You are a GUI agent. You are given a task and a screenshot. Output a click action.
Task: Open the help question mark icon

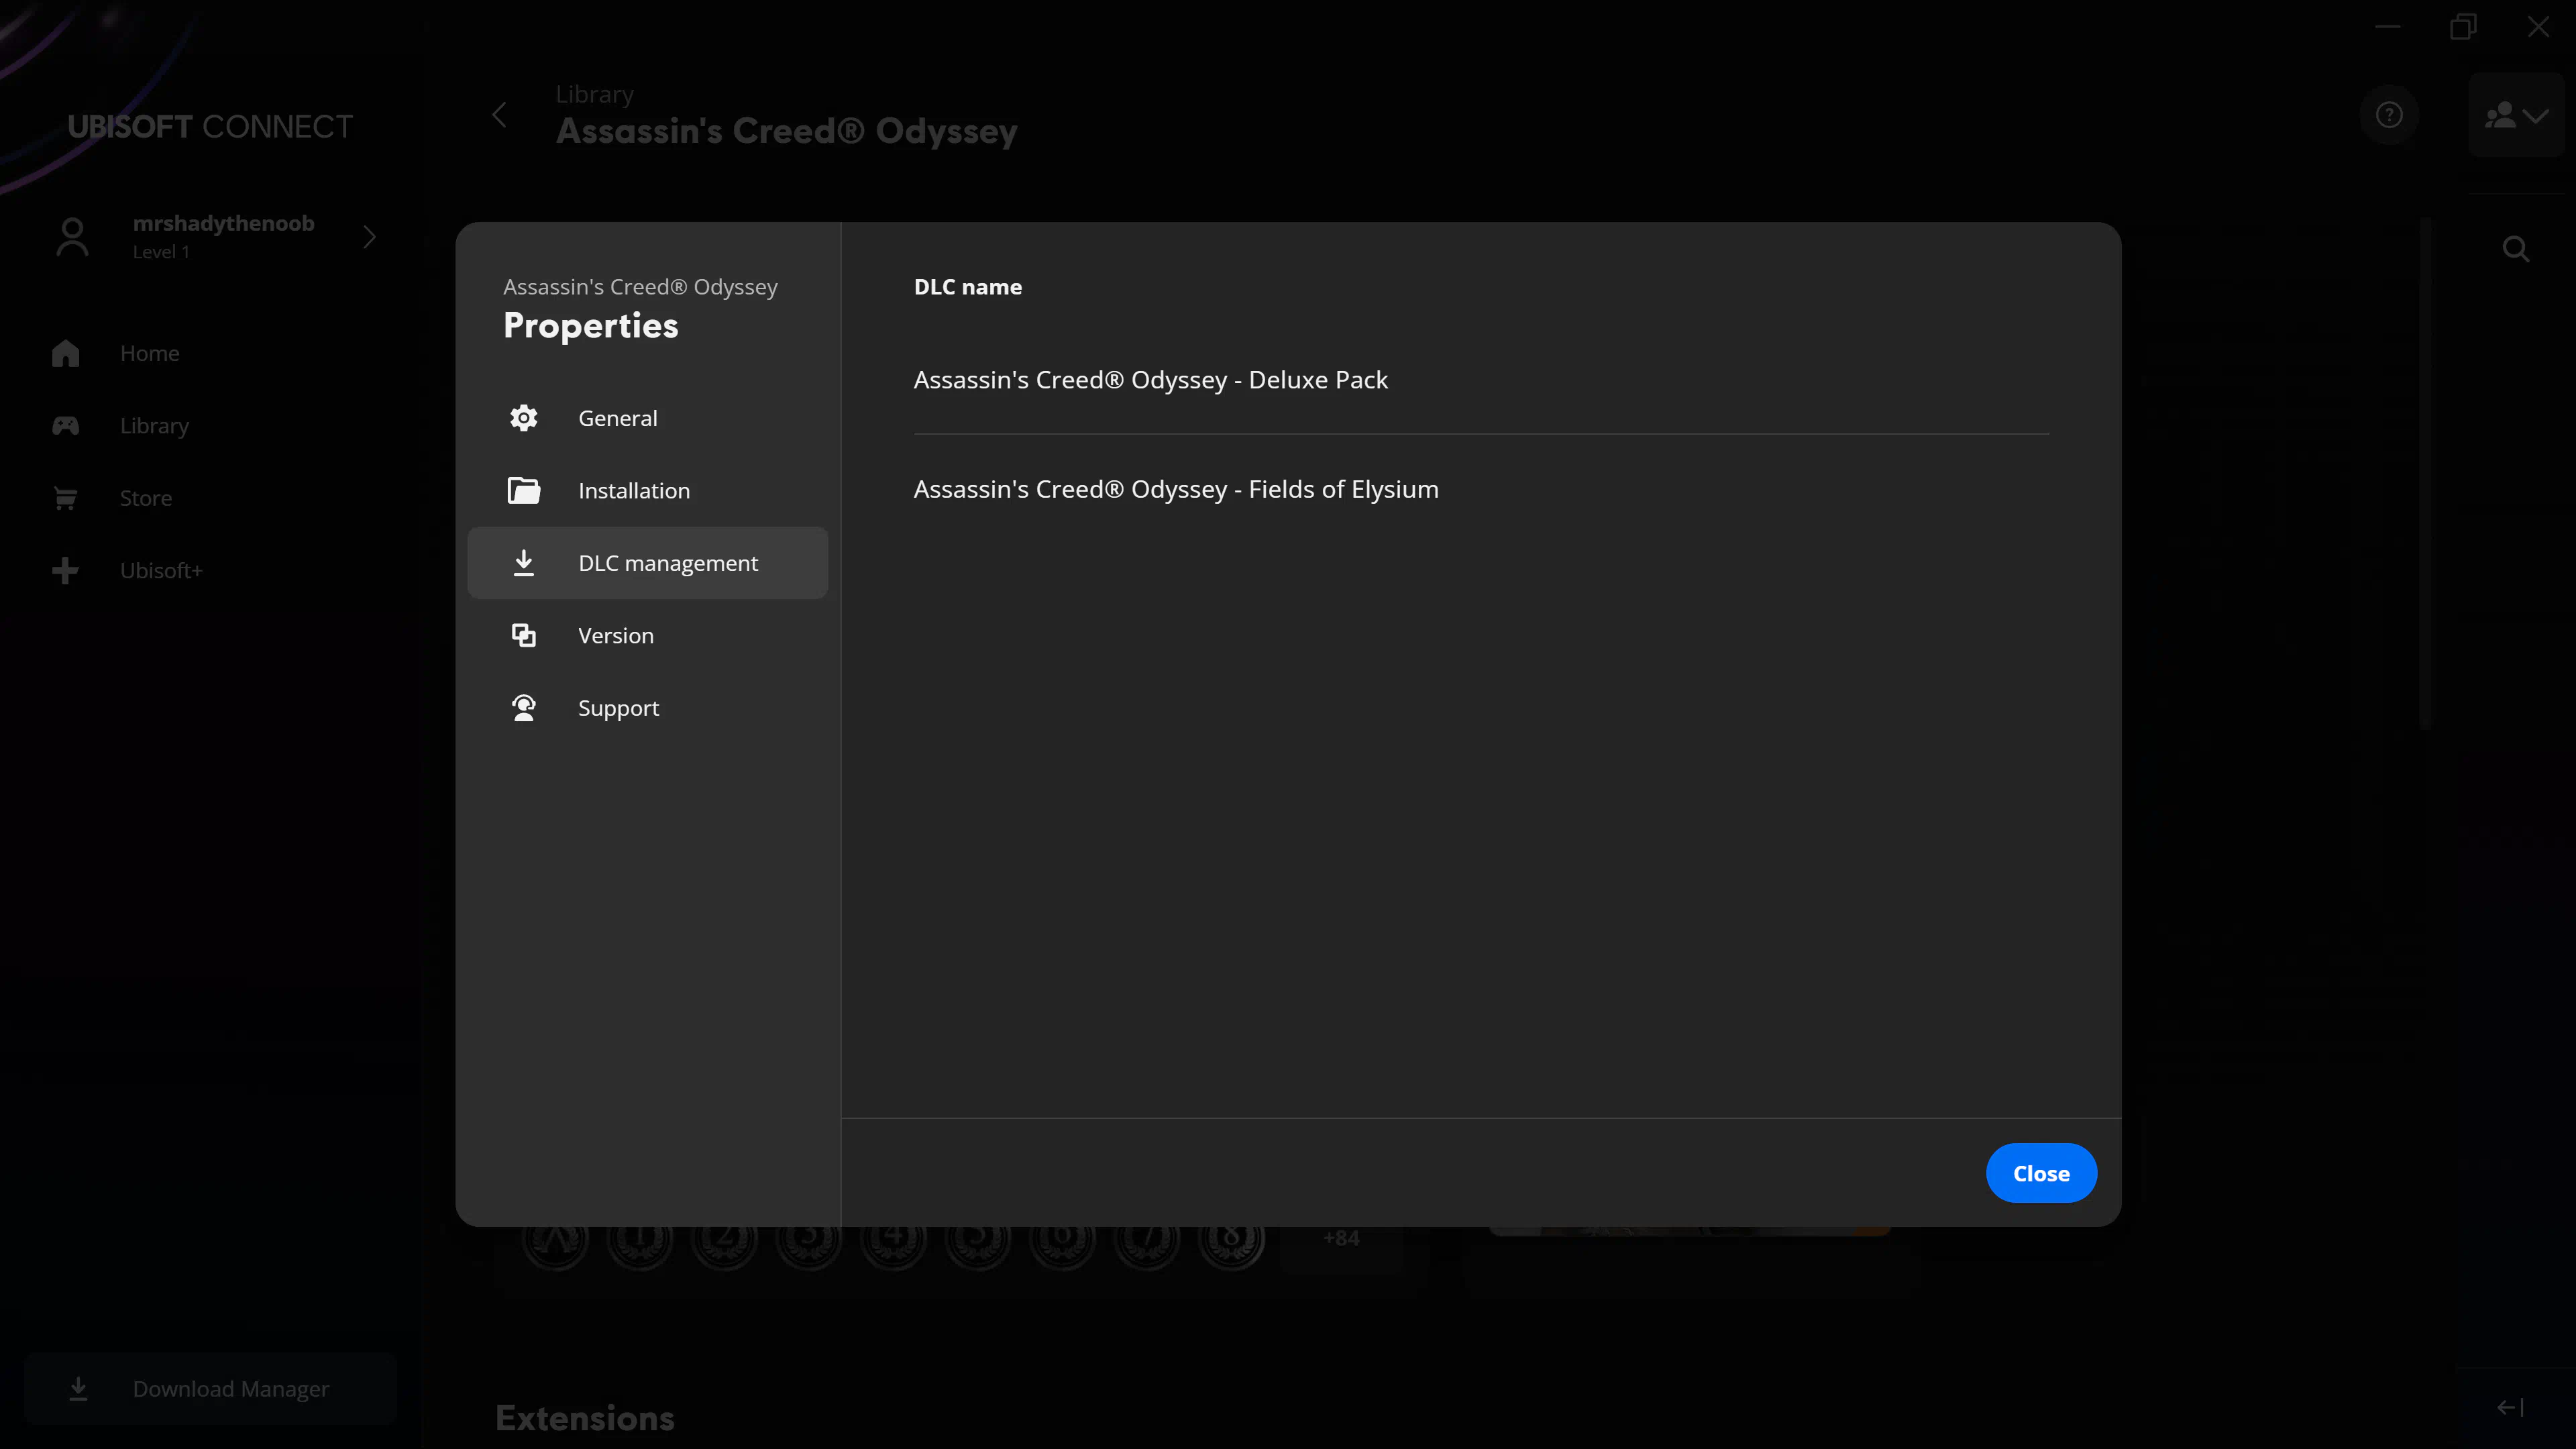2389,115
